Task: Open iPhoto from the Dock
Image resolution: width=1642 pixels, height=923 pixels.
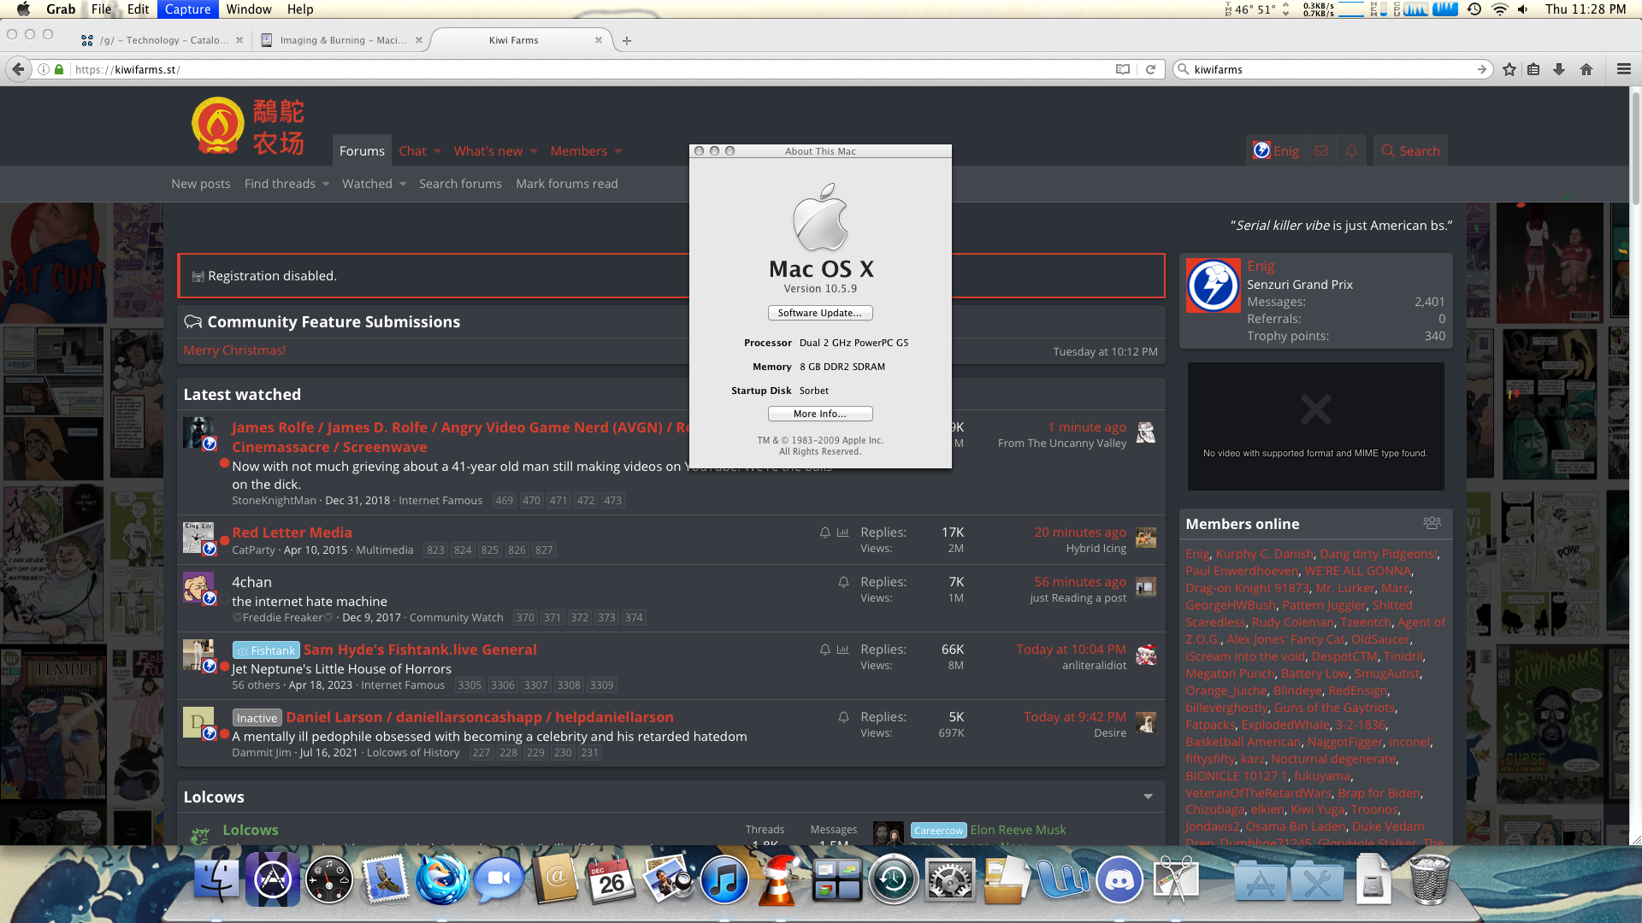Action: pyautogui.click(x=668, y=880)
